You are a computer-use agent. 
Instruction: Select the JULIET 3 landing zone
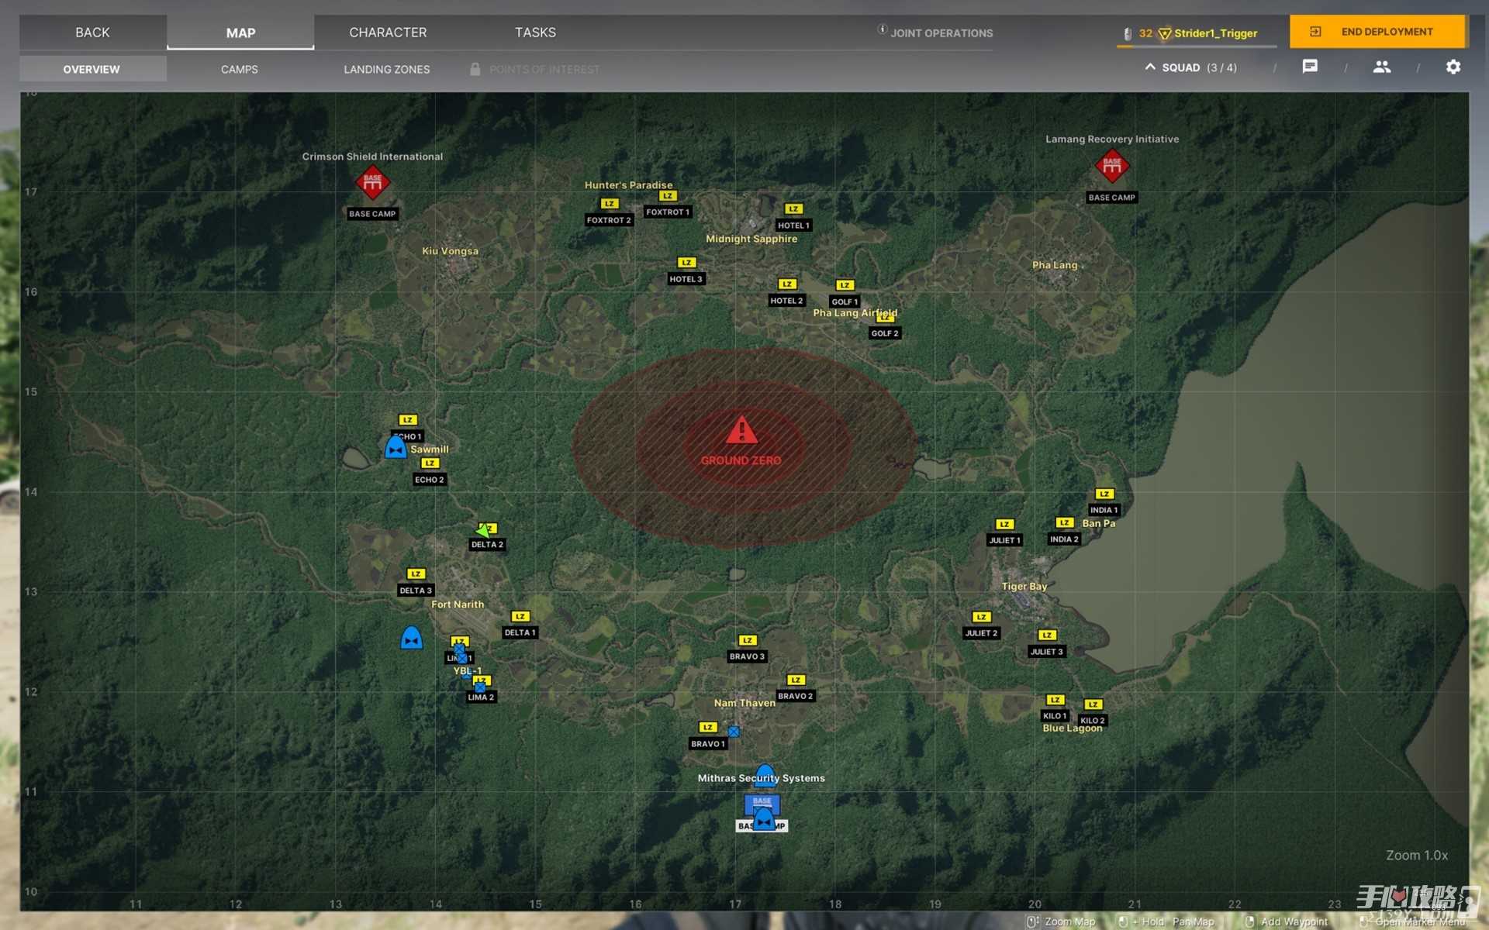pos(1047,644)
